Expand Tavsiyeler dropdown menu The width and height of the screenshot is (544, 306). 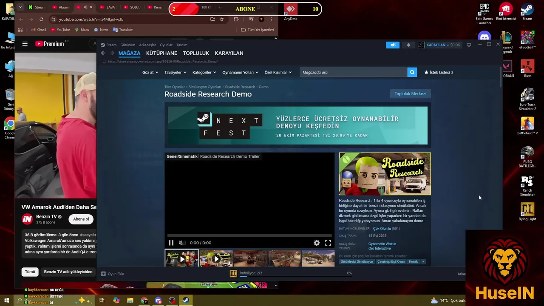point(175,72)
